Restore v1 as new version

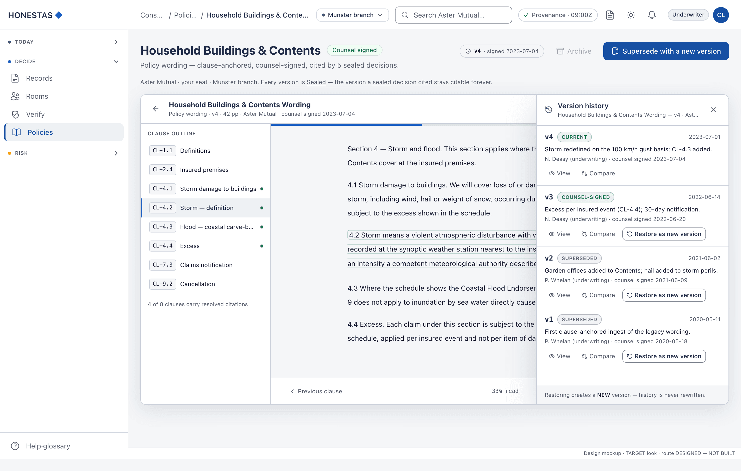[x=664, y=356]
